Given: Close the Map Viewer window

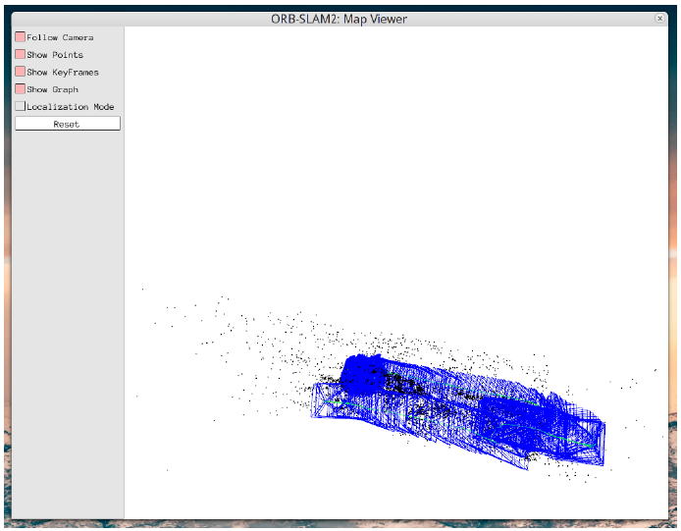Looking at the screenshot, I should pos(659,19).
